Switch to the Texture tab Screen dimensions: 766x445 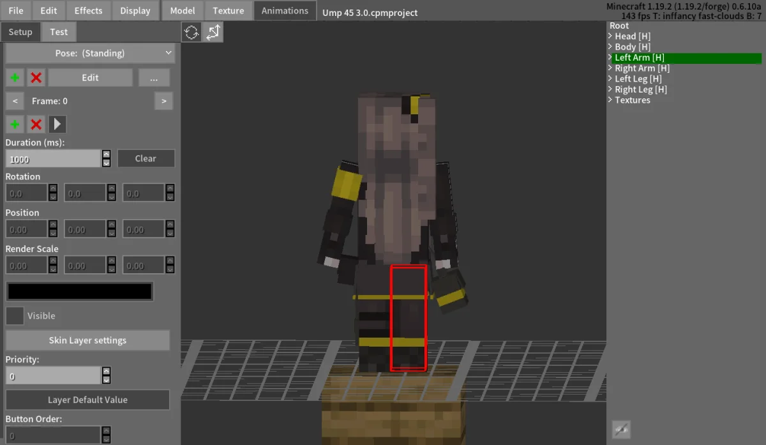[x=229, y=10]
